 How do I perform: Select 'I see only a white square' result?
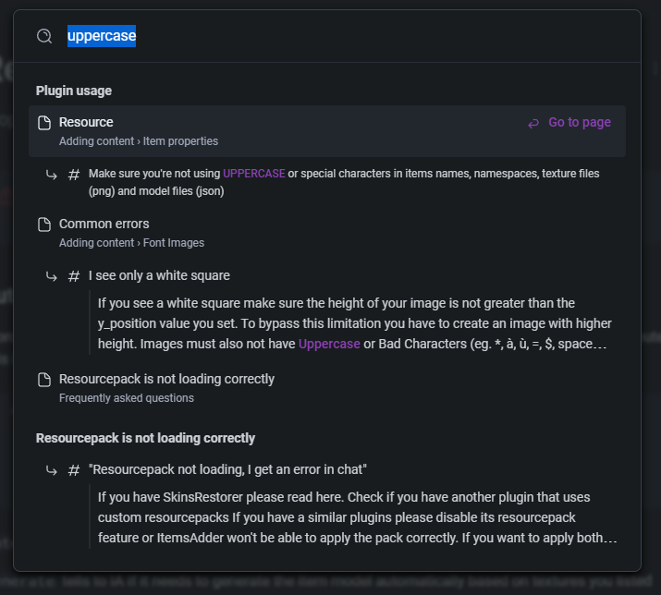click(159, 275)
